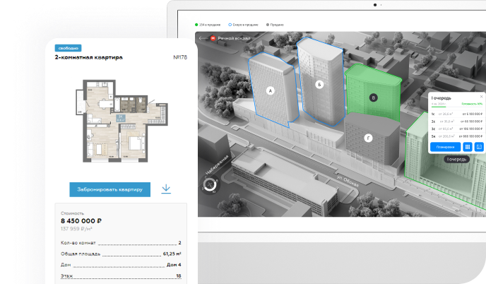The width and height of the screenshot is (486, 284).
Task: Select building marker Б on the map
Action: pyautogui.click(x=319, y=84)
